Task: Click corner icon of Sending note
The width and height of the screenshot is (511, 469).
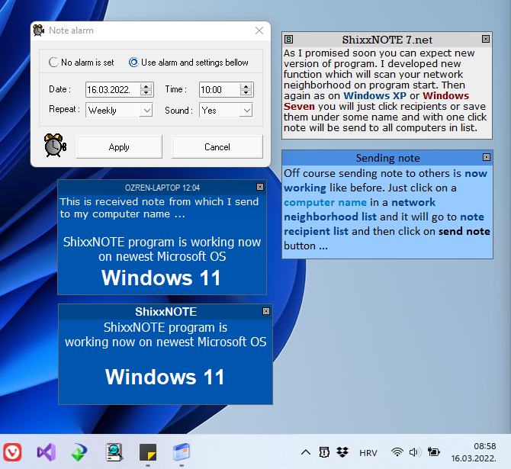Action: (487, 157)
